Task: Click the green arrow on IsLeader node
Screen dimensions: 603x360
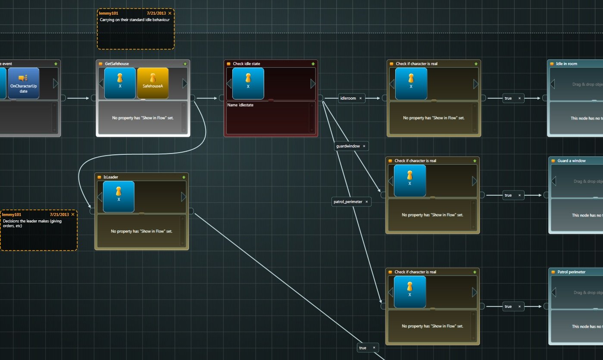Action: (184, 177)
